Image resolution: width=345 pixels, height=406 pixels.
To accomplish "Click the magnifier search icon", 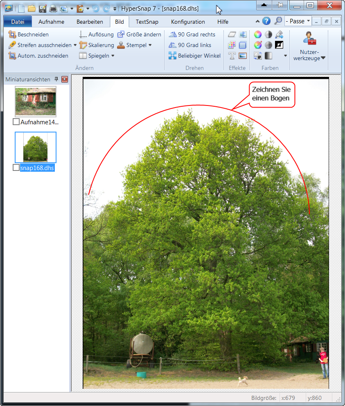I will tap(278, 21).
